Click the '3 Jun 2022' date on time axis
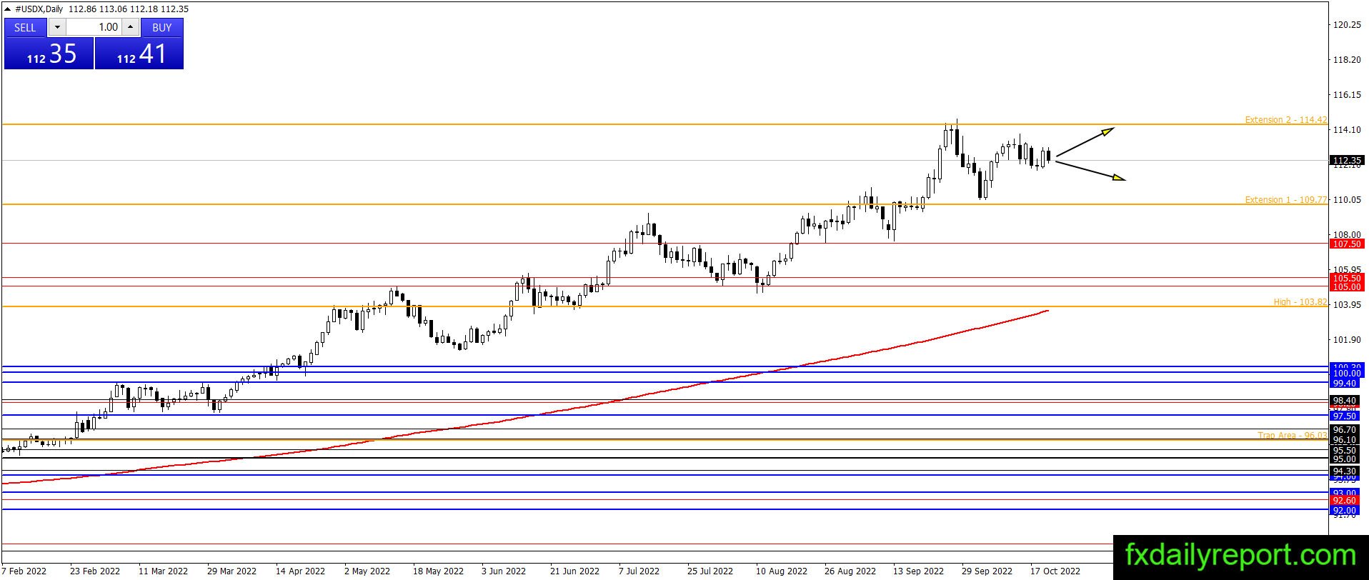1369x580 pixels. tap(503, 571)
